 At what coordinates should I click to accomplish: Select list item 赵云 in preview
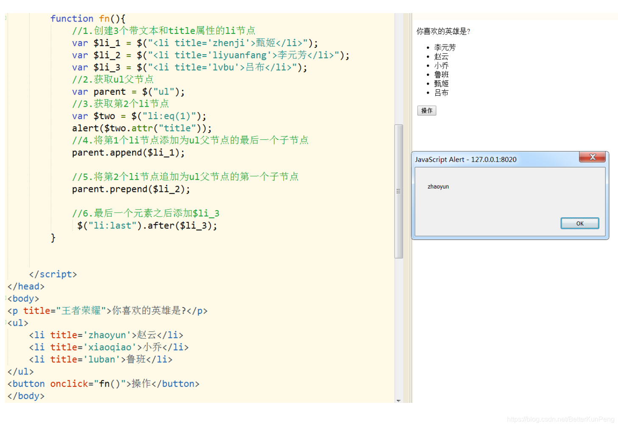pos(441,56)
